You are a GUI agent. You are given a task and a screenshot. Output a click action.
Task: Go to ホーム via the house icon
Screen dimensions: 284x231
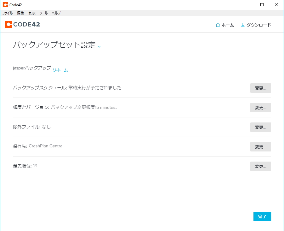pos(218,25)
